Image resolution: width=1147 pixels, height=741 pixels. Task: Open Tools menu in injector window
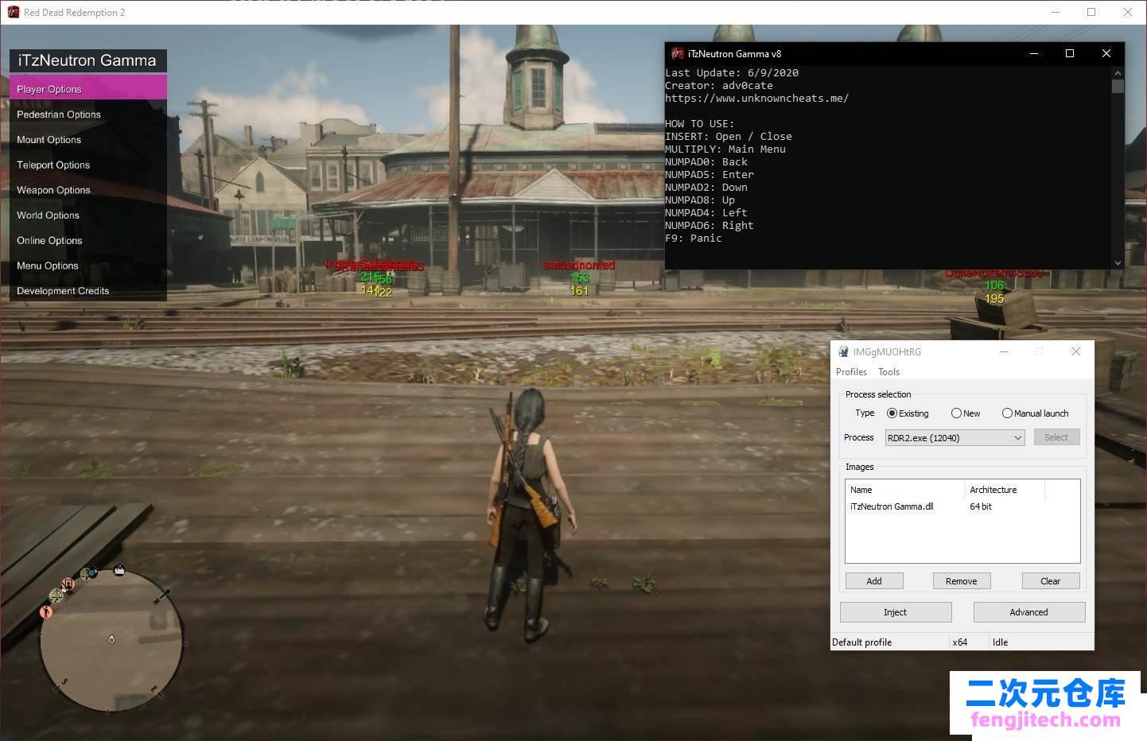[x=888, y=372]
